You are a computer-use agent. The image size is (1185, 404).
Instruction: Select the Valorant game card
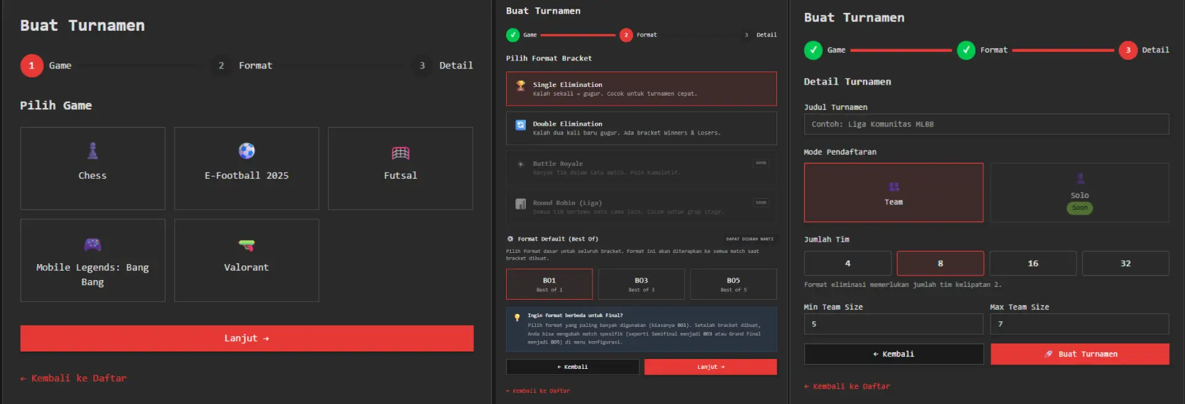pyautogui.click(x=246, y=260)
